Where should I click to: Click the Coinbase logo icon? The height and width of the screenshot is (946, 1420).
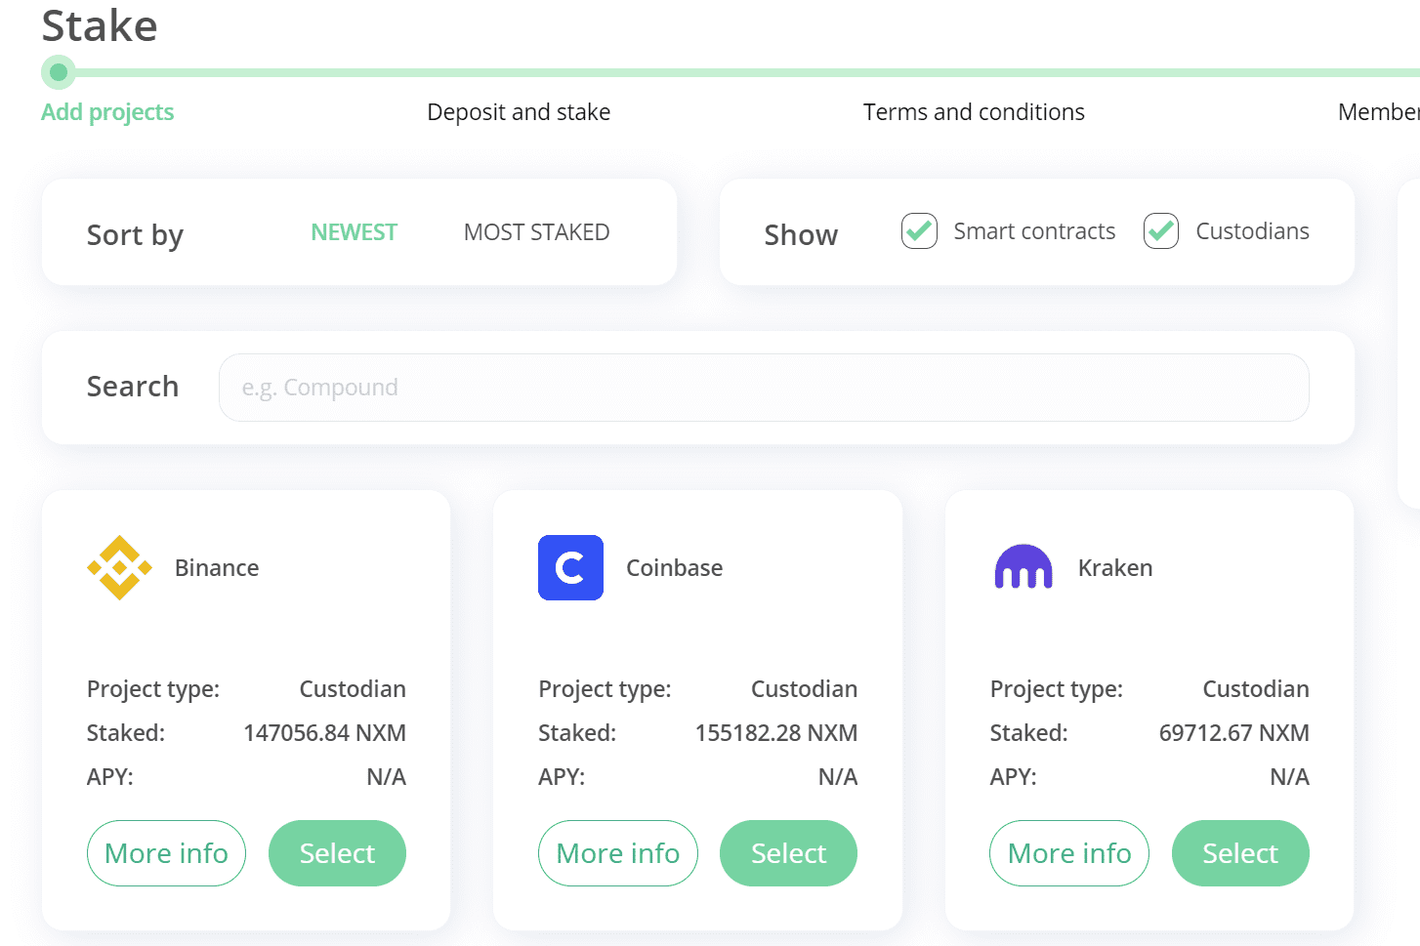(x=570, y=567)
